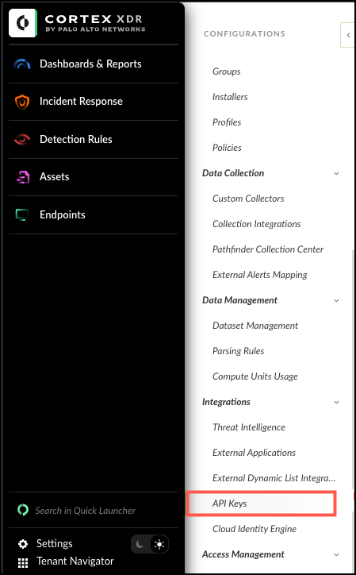Collapse the Data Management section chevron
Viewport: 356px width, 575px height.
(x=337, y=301)
